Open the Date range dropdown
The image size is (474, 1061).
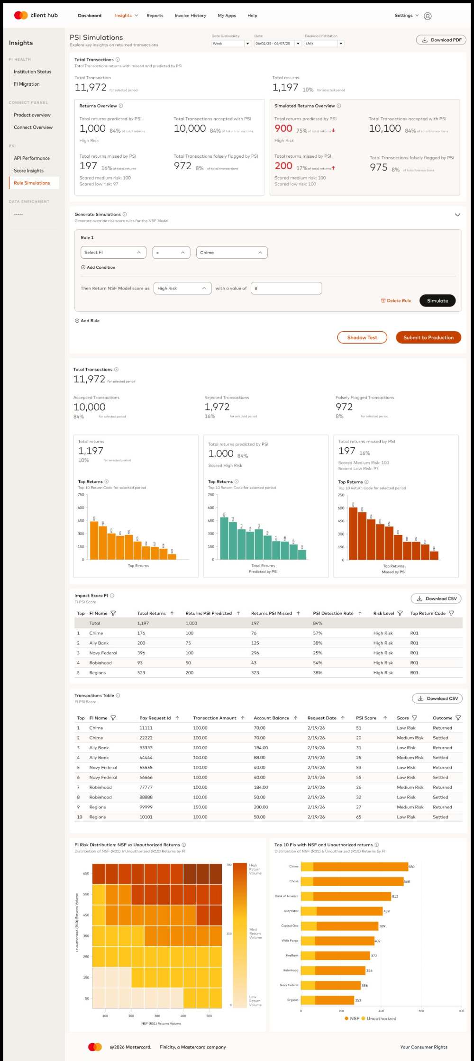(x=278, y=44)
